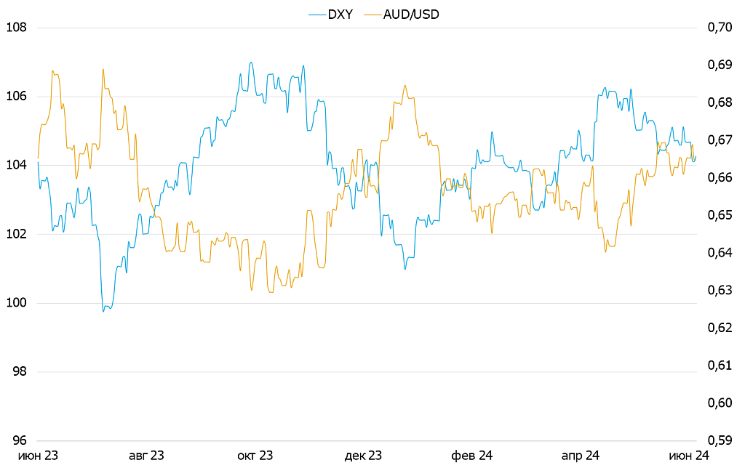Click the 'фев 24' date label
The image size is (745, 476).
[x=472, y=456]
